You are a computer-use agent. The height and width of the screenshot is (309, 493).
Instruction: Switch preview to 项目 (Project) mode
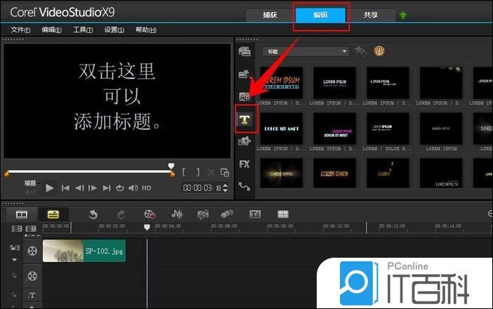tap(30, 183)
